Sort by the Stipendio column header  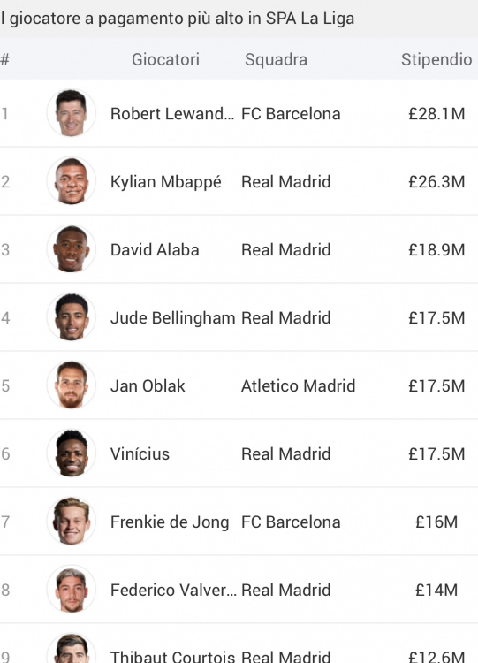[x=436, y=59]
